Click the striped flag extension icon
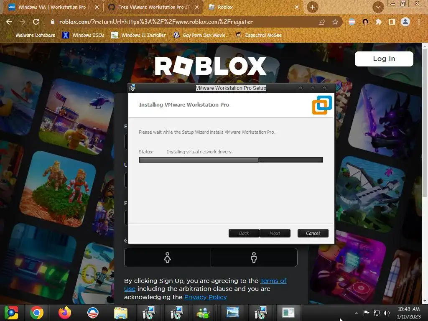This screenshot has width=428, height=321. point(352,22)
